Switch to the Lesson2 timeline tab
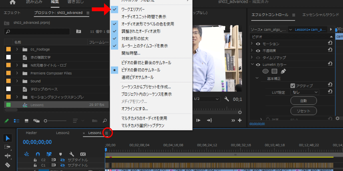 [63, 133]
